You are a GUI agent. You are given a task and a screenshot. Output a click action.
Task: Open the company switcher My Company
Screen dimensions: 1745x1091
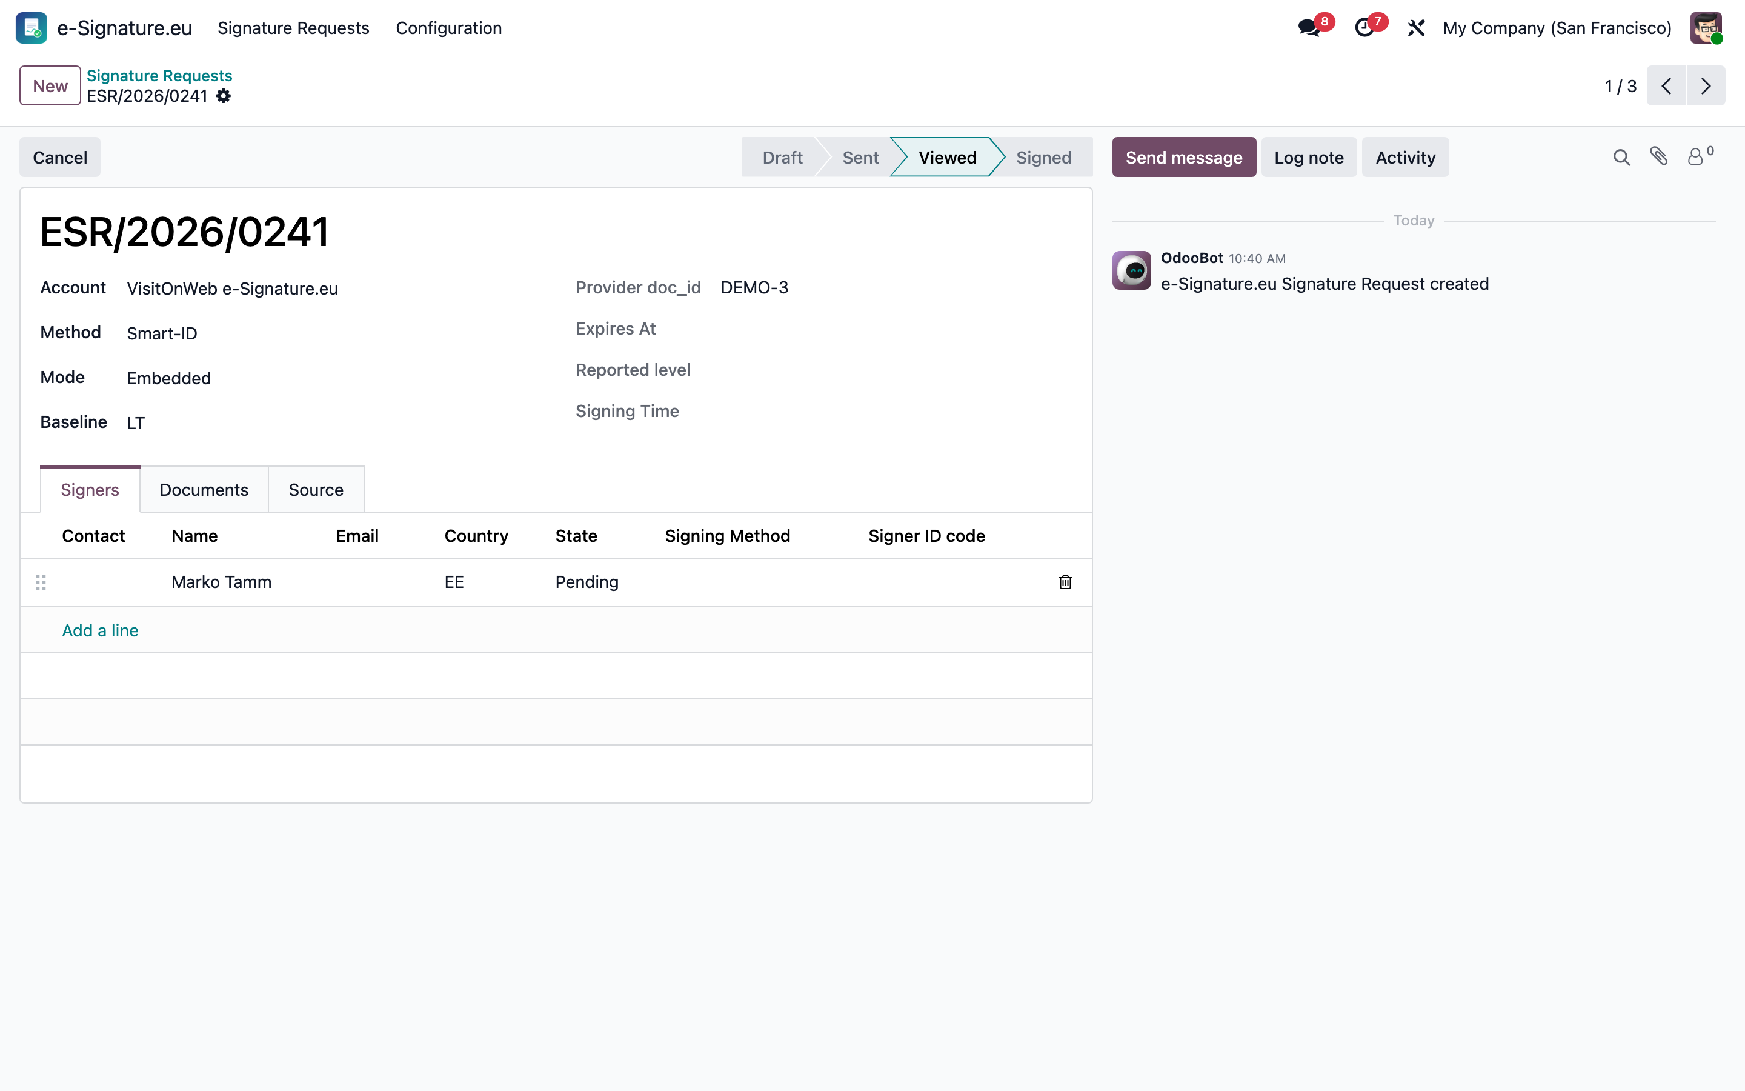1557,28
